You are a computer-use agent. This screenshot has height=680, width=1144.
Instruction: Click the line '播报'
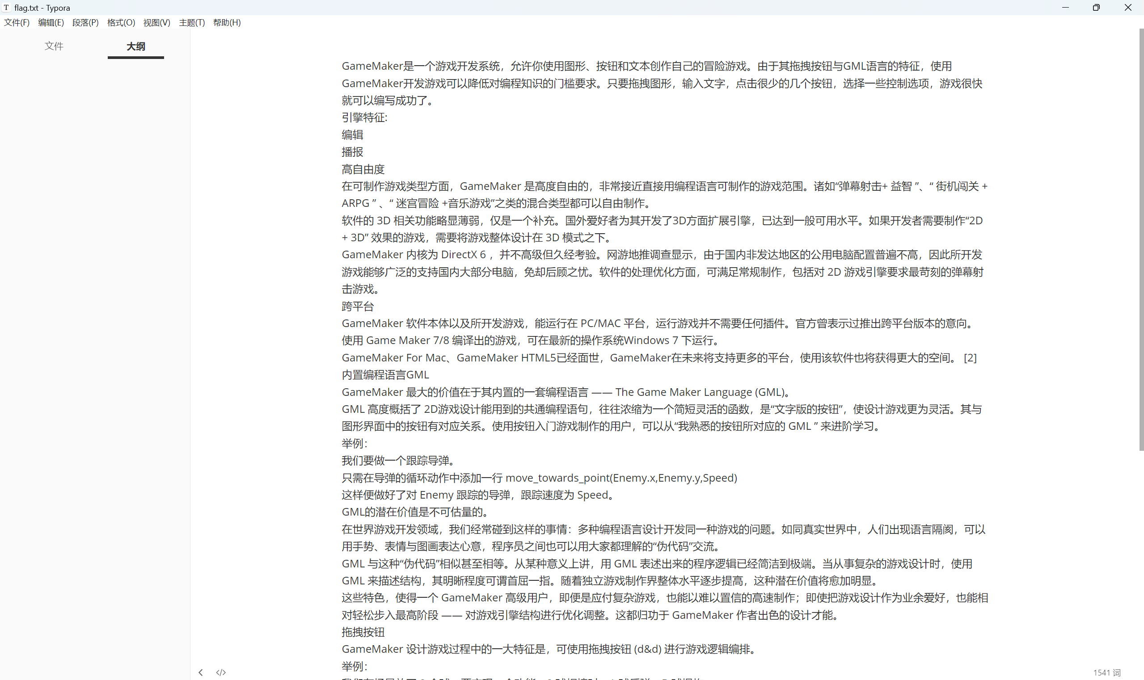coord(353,152)
